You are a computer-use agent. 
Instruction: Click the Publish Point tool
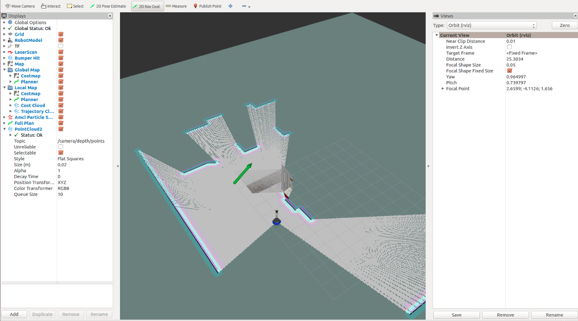point(207,6)
